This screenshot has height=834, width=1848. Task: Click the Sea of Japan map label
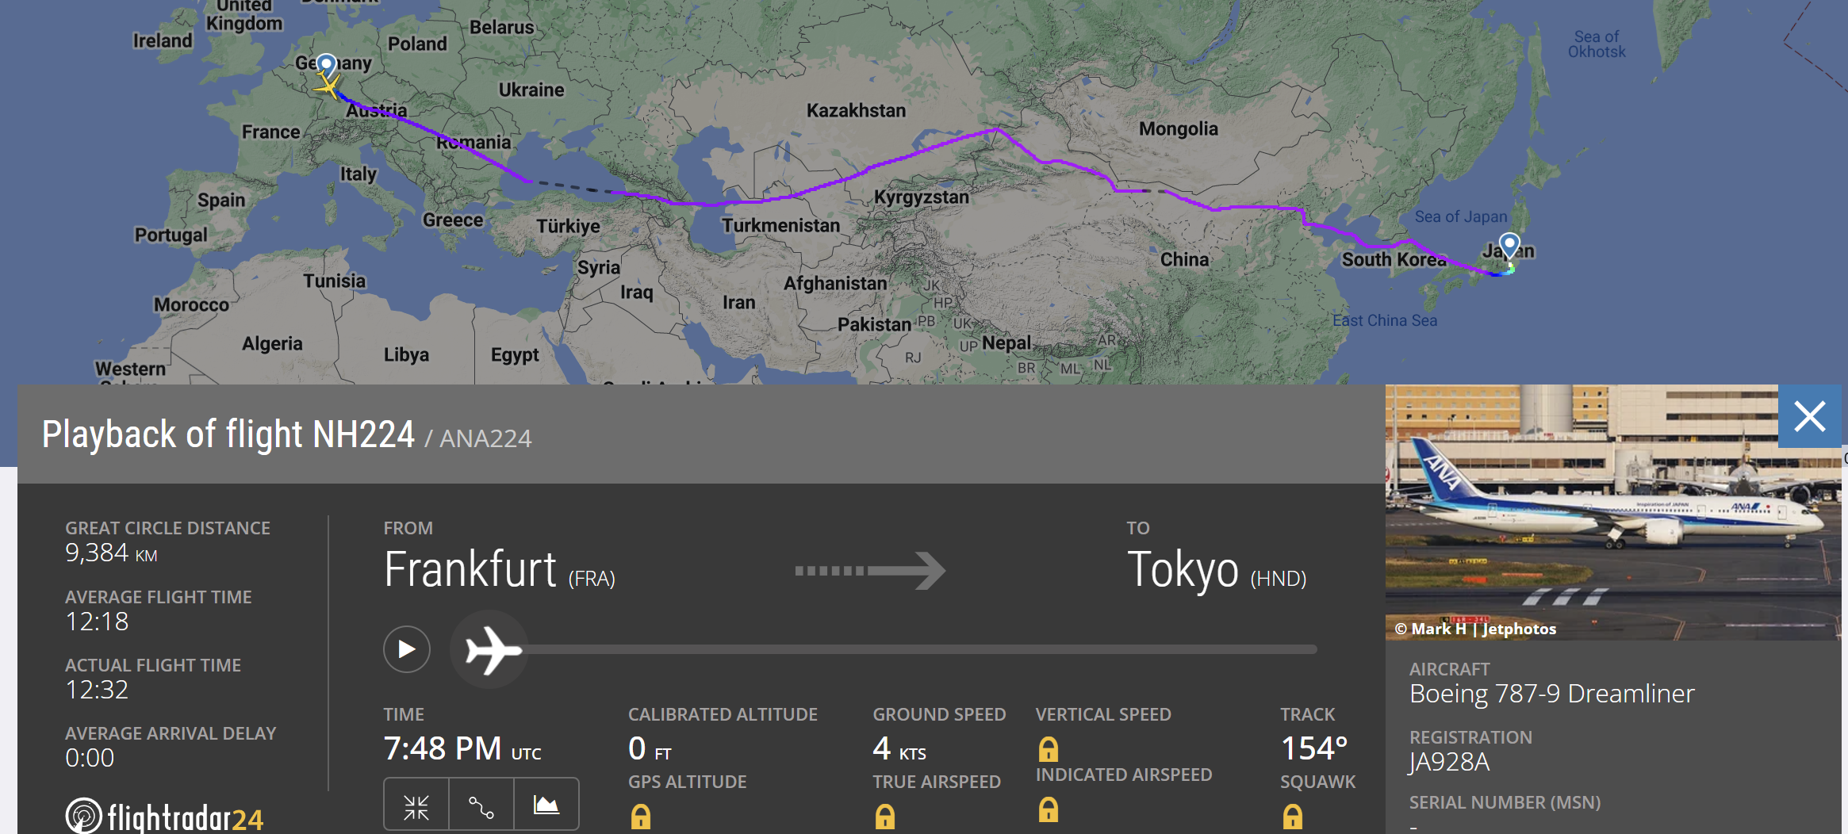(1461, 216)
